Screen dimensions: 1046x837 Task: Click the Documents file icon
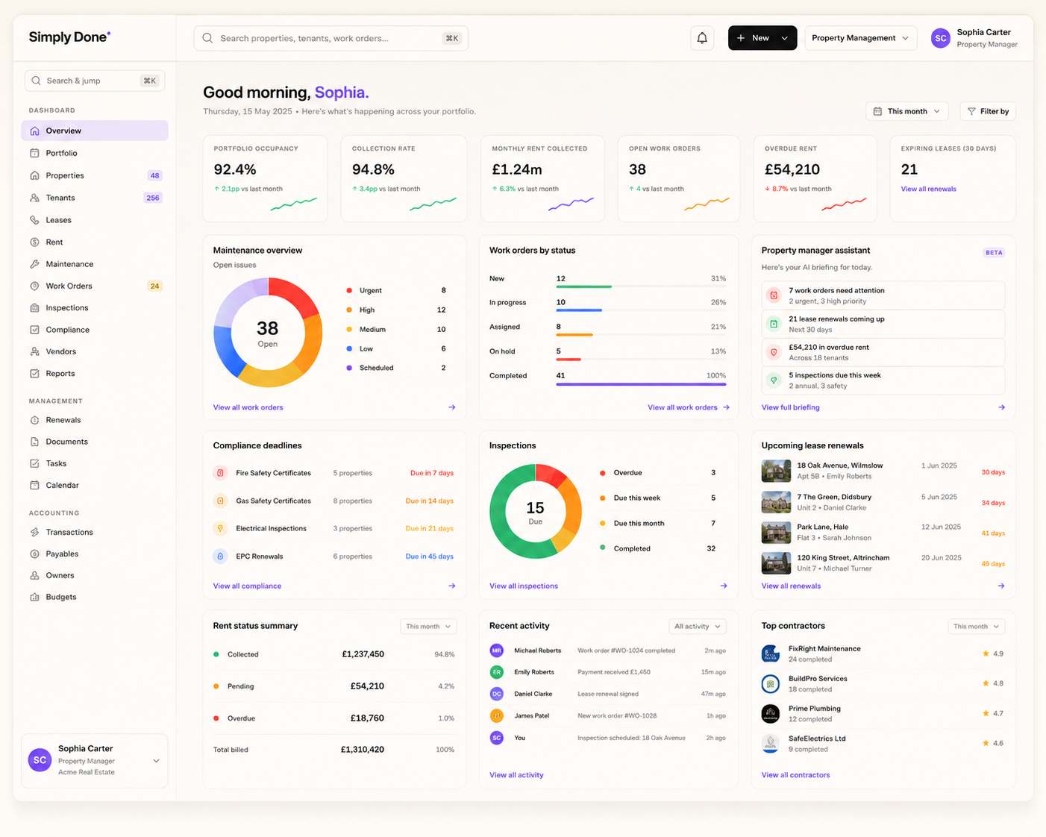click(x=34, y=442)
